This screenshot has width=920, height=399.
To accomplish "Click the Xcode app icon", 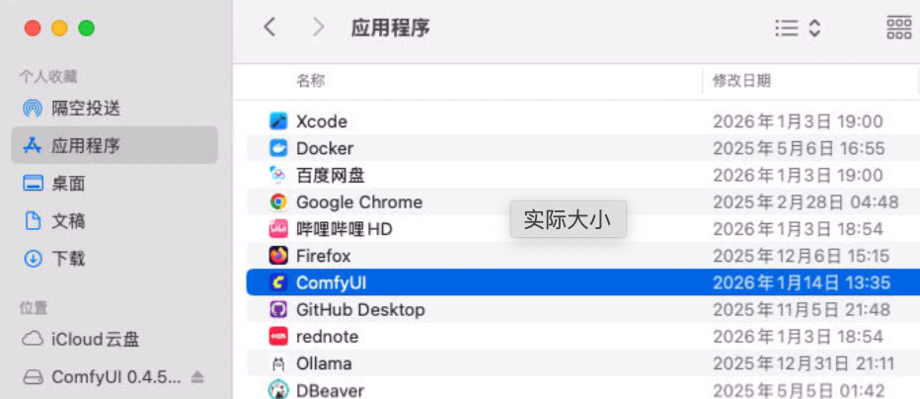I will (278, 121).
